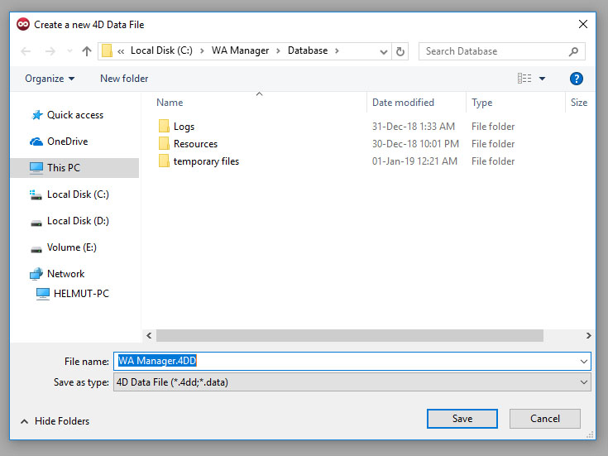This screenshot has height=456, width=608.
Task: Click the Local Disk (C:) drive icon
Action: click(36, 194)
